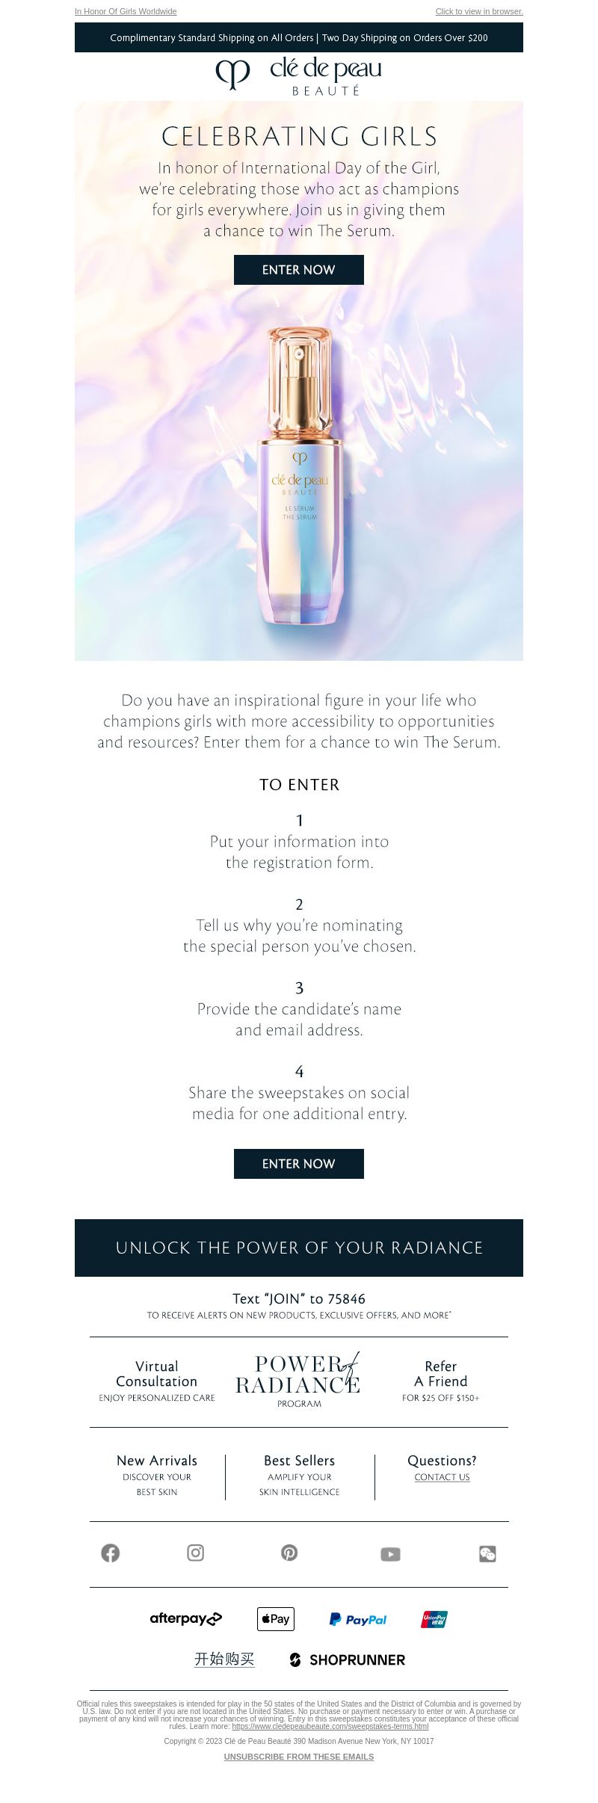Click the UnionPay logo

coord(434,1619)
